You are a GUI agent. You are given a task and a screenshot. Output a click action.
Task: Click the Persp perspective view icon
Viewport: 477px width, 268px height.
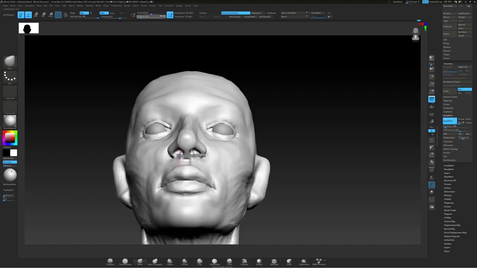pyautogui.click(x=432, y=99)
